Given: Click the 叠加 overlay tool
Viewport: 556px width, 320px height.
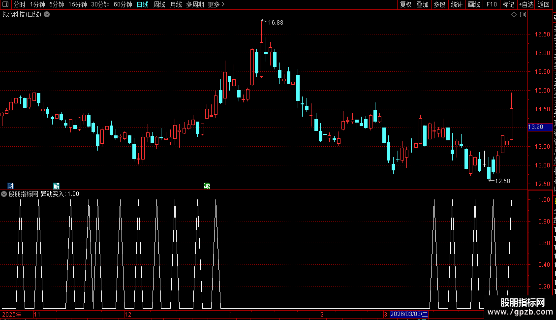Looking at the screenshot, I should pyautogui.click(x=423, y=4).
